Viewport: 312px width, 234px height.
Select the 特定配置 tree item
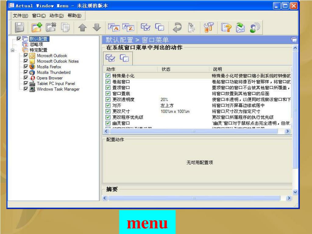coord(38,50)
